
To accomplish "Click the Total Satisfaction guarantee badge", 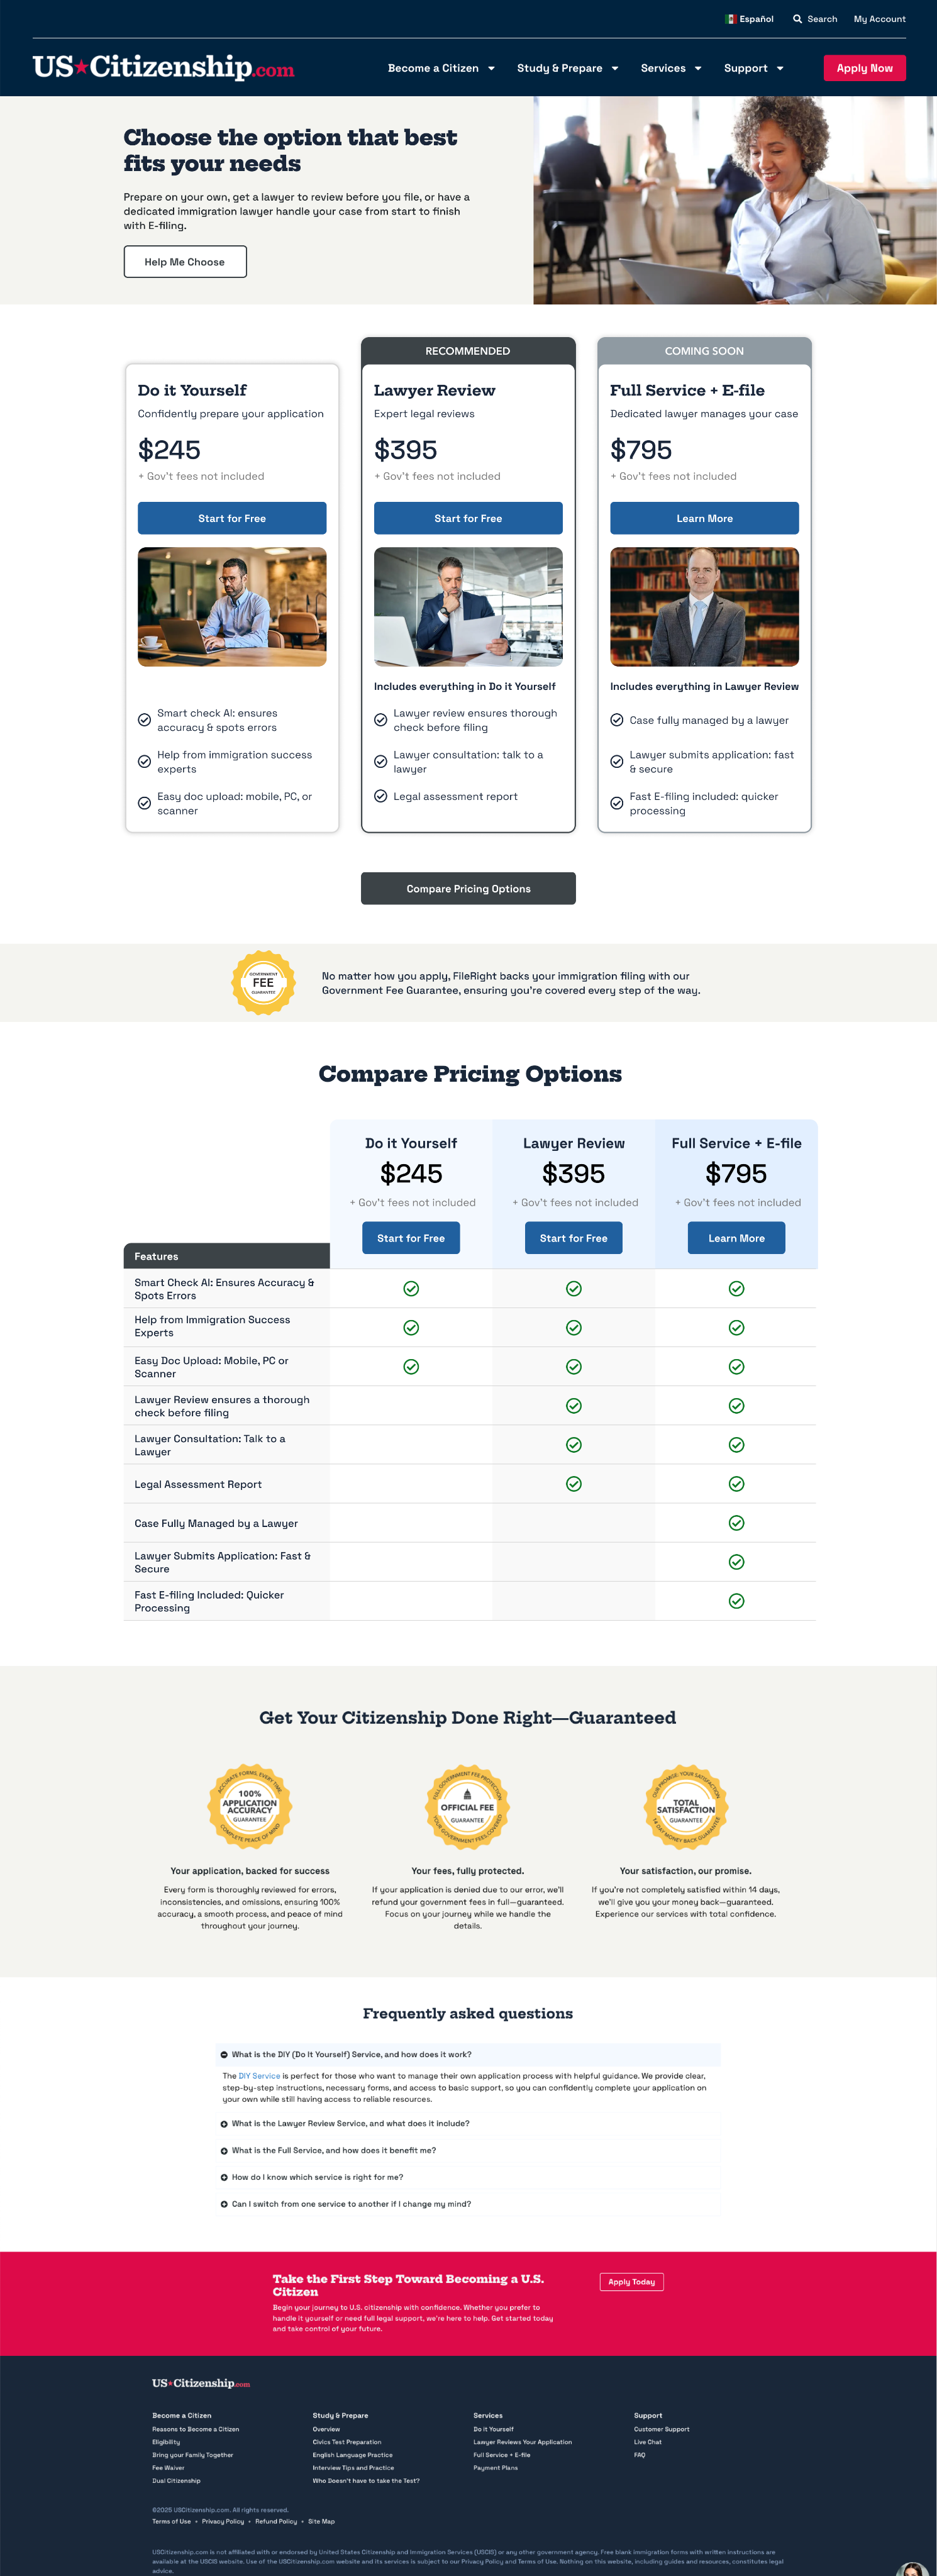I will coord(686,1806).
